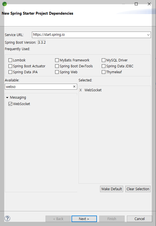The height and width of the screenshot is (226, 156).
Task: Click the Messaging category label
Action: pyautogui.click(x=18, y=98)
